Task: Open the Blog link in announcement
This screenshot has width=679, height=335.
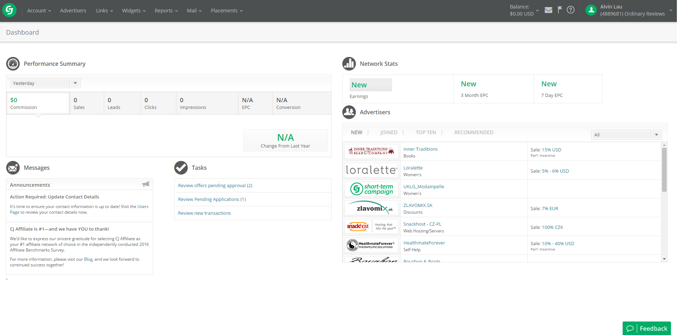Action: tap(88, 259)
